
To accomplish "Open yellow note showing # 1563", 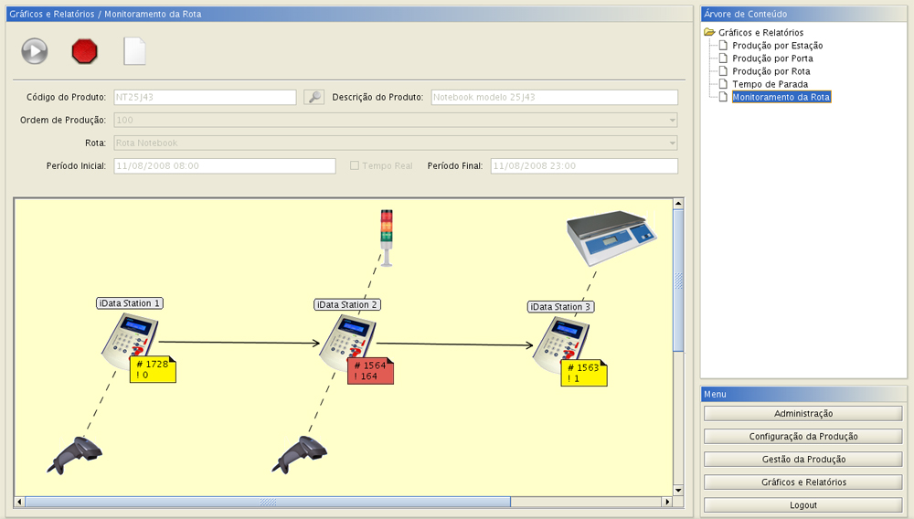I will tap(584, 373).
